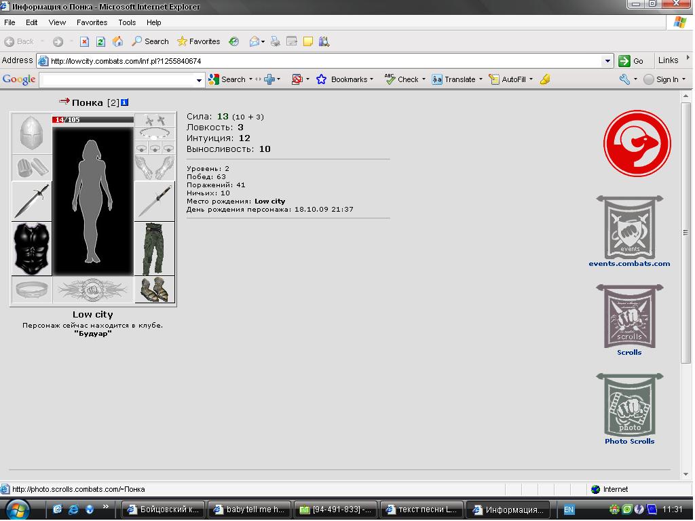
Task: Click the Google toolbar Search button
Action: click(x=227, y=80)
